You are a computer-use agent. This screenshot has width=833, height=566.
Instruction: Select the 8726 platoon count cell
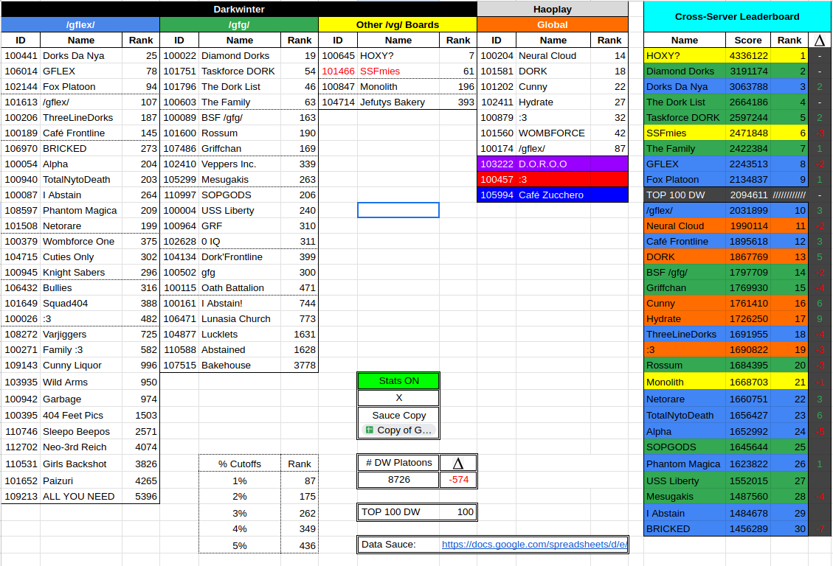[x=398, y=480]
